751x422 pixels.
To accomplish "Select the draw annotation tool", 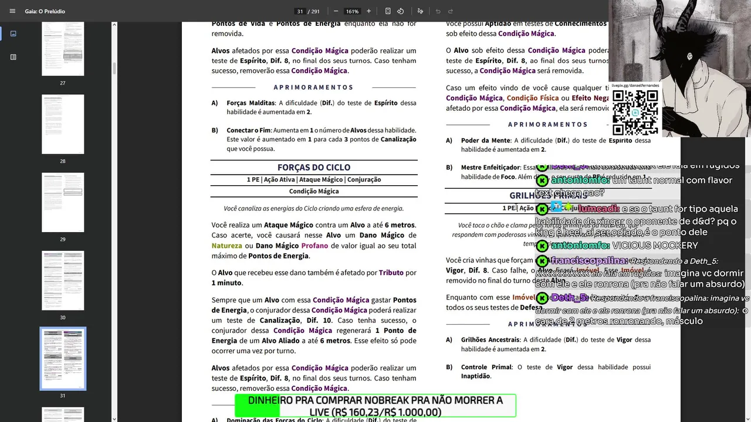I will pos(420,11).
